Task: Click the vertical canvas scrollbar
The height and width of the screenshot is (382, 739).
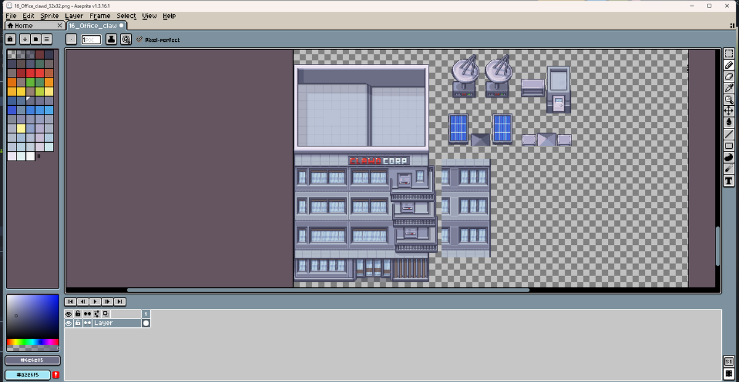Action: click(717, 246)
